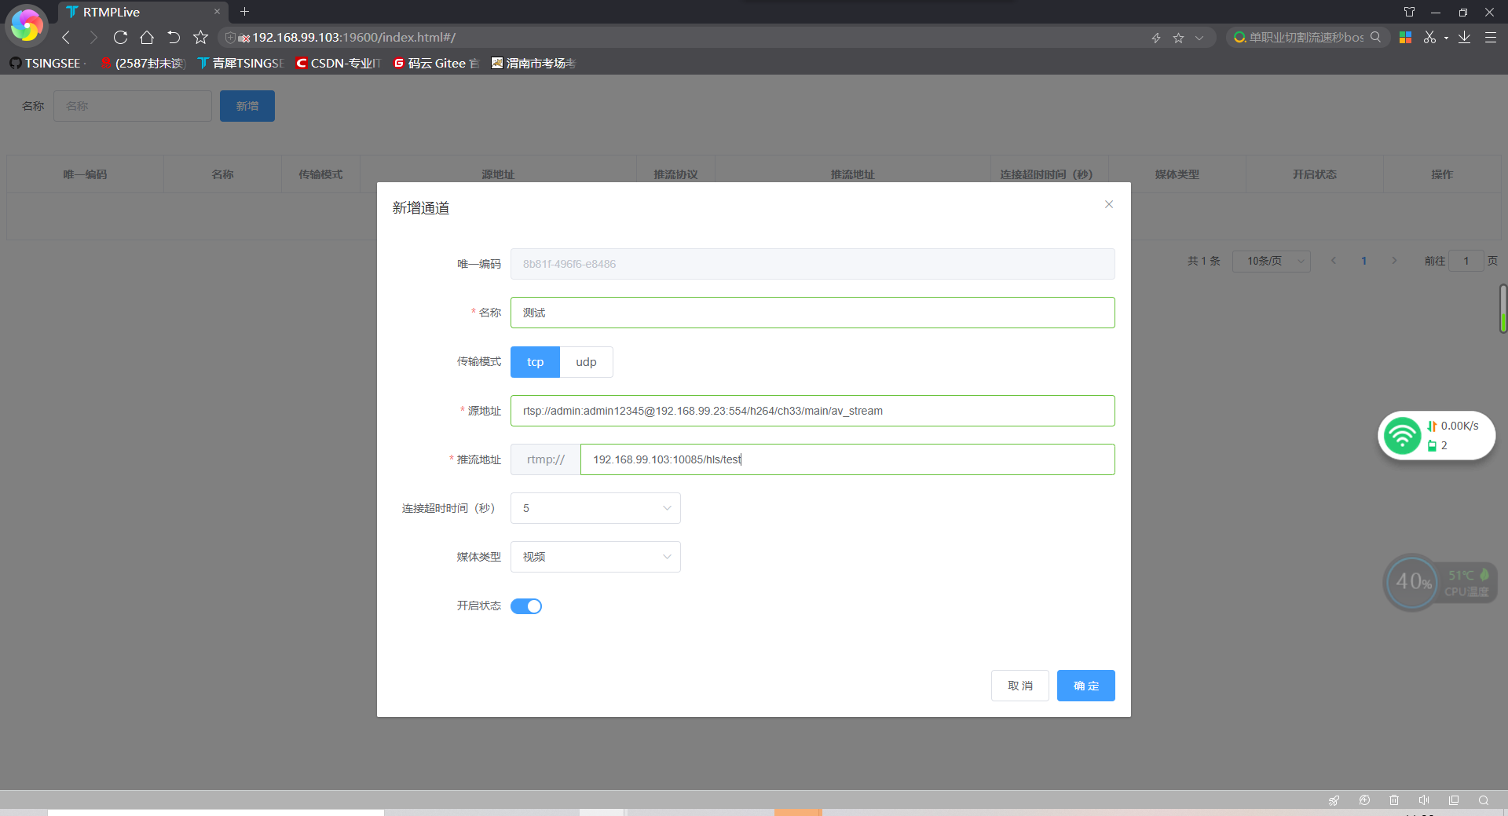This screenshot has height=816, width=1508.
Task: Open the 10条/页 page size dropdown
Action: pyautogui.click(x=1272, y=261)
